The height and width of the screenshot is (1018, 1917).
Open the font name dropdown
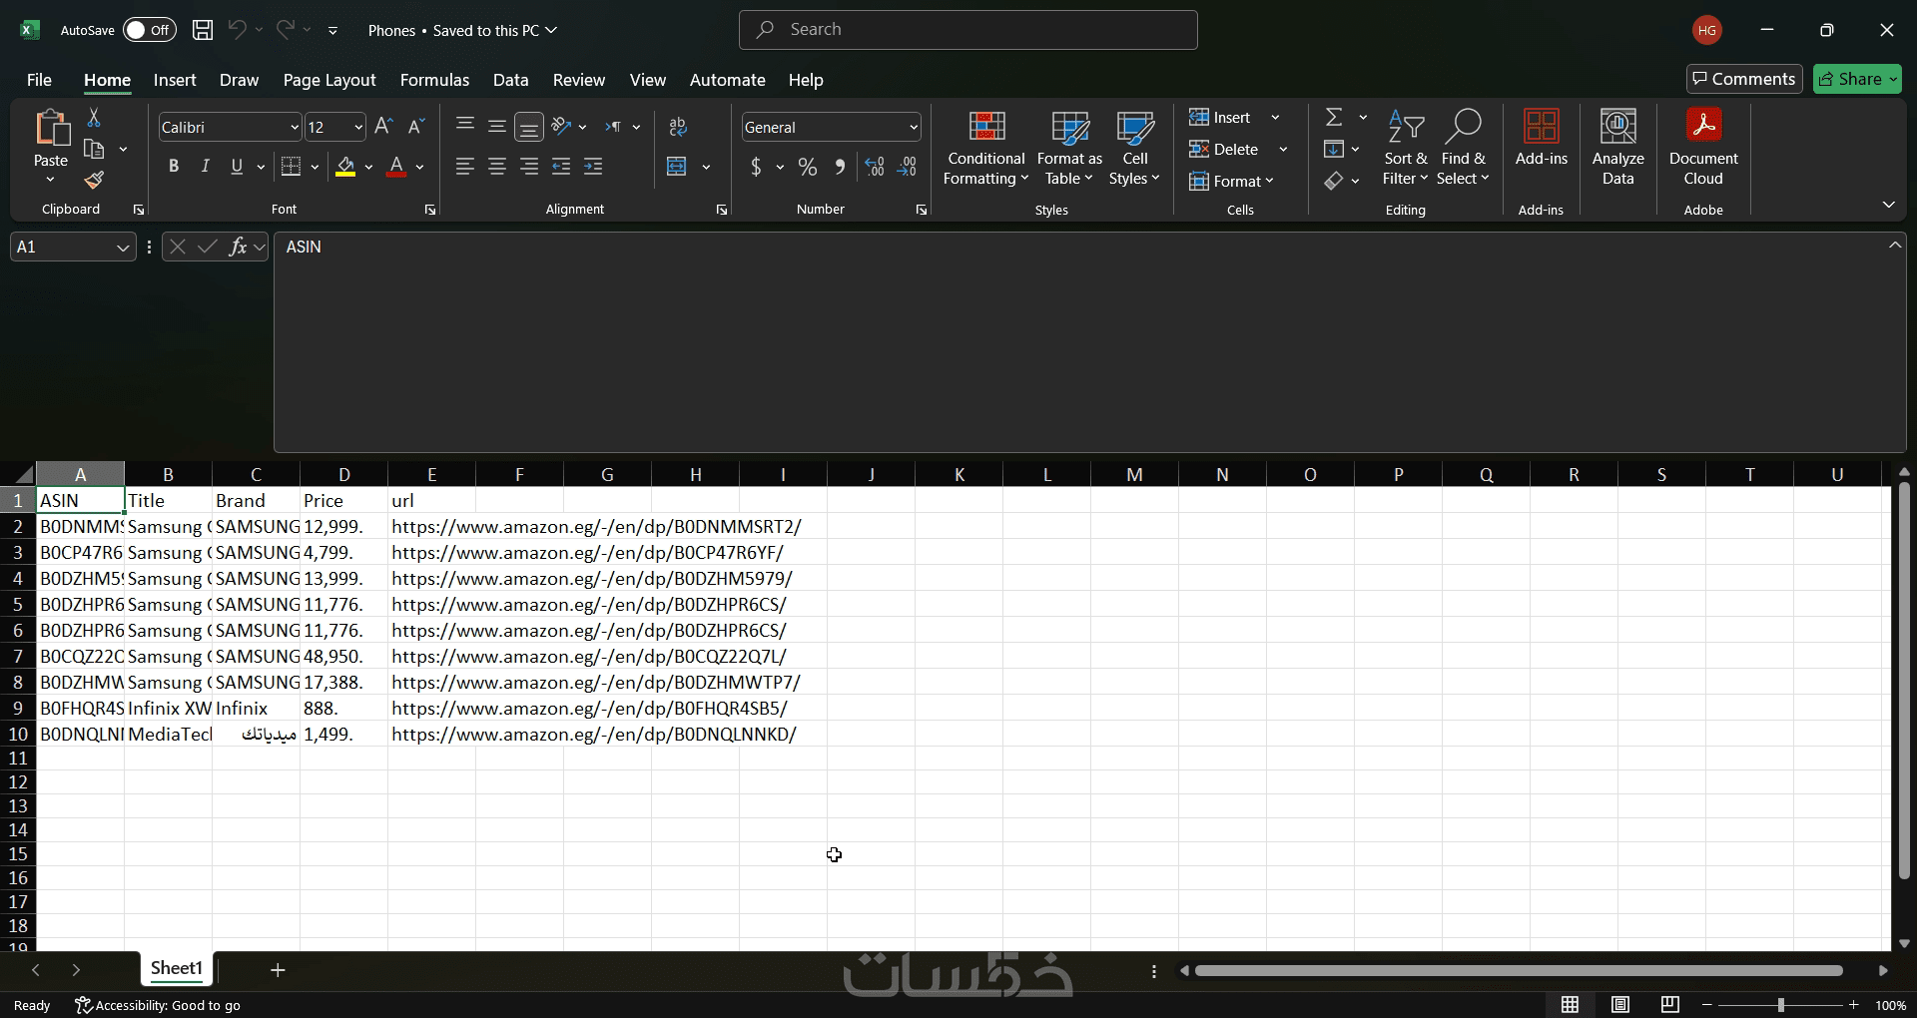(295, 128)
